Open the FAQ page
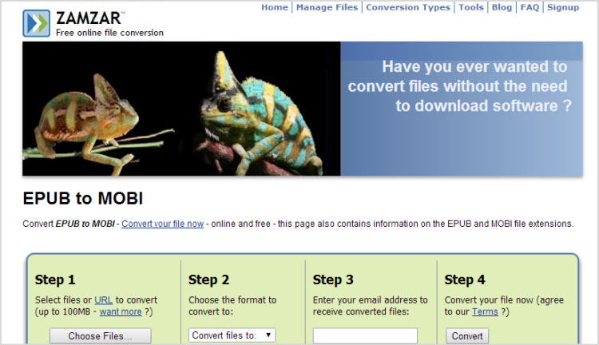This screenshot has width=599, height=345. 530,7
